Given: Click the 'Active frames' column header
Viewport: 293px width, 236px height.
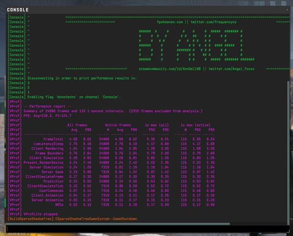Looking at the screenshot, I should tap(118, 125).
